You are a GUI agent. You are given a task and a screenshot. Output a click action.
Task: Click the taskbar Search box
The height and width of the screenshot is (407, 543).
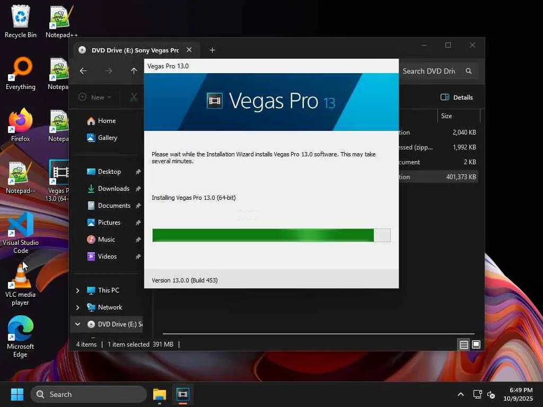tap(89, 394)
